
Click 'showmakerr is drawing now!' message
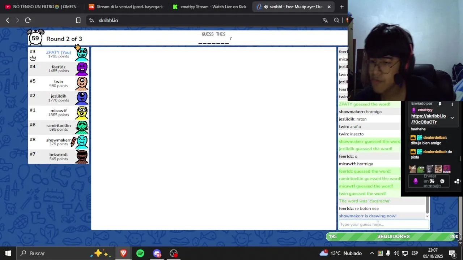pyautogui.click(x=368, y=216)
